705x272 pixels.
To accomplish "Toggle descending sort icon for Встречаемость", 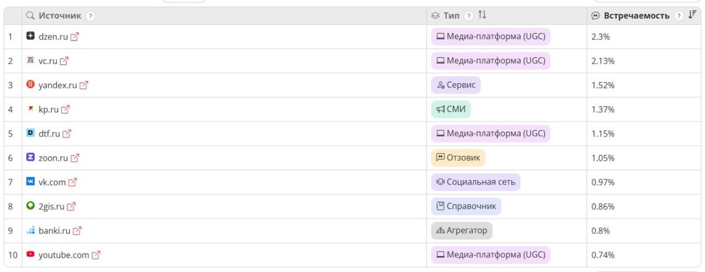I will pos(692,16).
